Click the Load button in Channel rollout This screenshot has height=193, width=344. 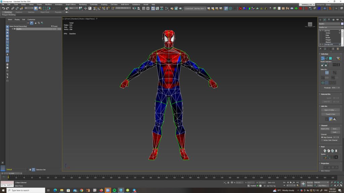click(x=335, y=132)
